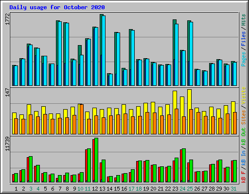Click the kB F/kB In/kB Out legend

tap(243, 155)
